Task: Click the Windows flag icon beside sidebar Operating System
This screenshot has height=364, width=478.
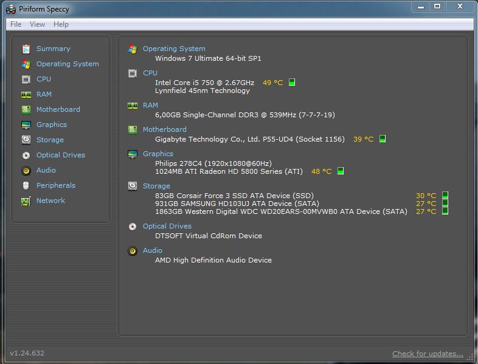Action: coord(26,64)
